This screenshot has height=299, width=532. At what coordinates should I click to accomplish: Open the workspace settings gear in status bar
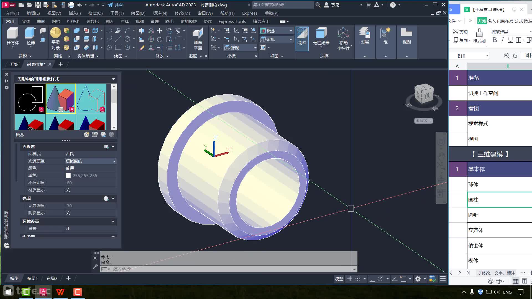tap(418, 279)
